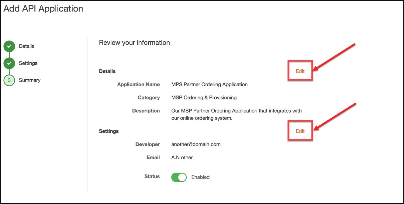Click the green checkmark icon for Details step
The height and width of the screenshot is (204, 404).
(x=9, y=46)
